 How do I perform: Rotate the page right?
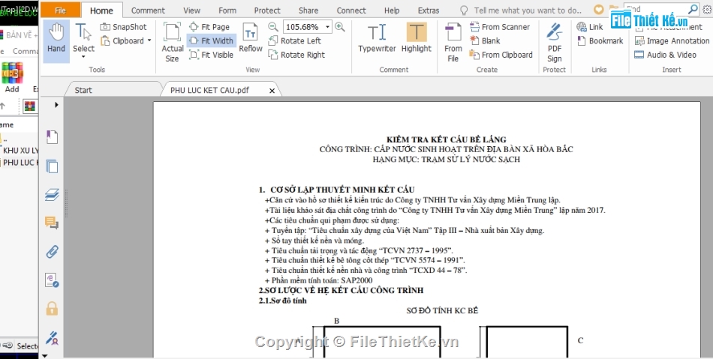pos(296,55)
